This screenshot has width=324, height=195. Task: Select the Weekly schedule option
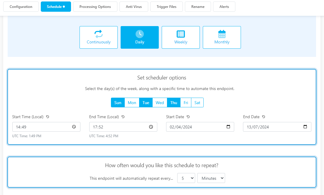tap(181, 37)
